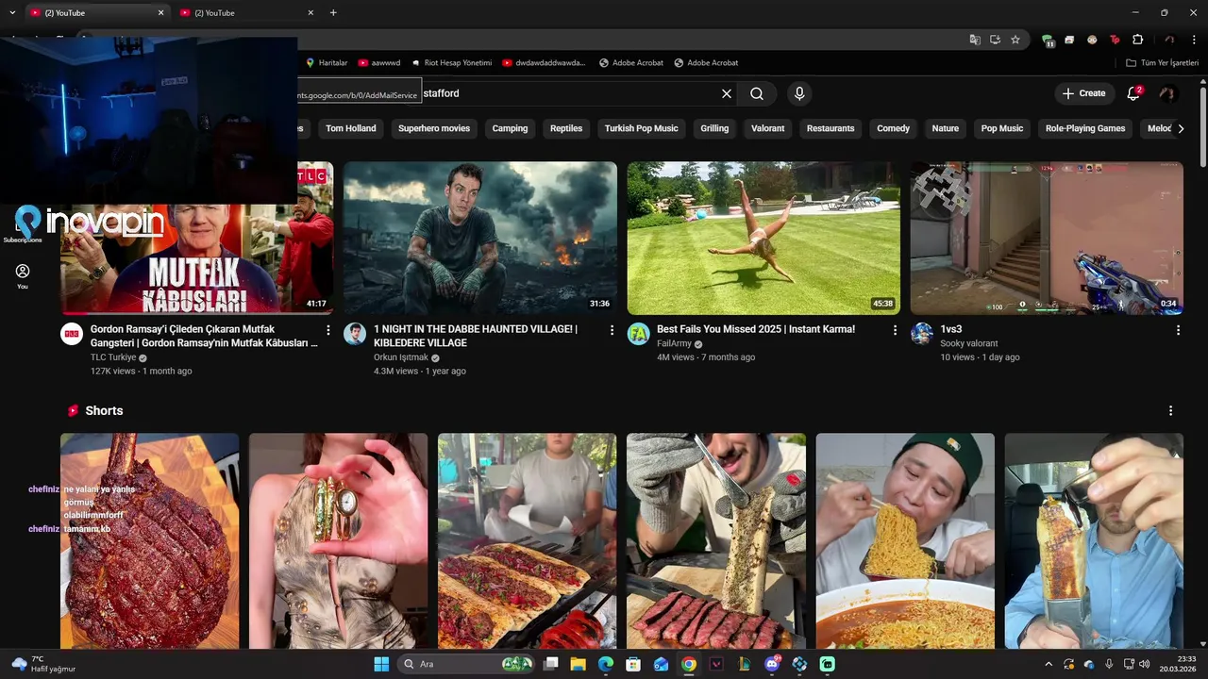The width and height of the screenshot is (1208, 679).
Task: Click the taskbar volume icon
Action: 1145,664
